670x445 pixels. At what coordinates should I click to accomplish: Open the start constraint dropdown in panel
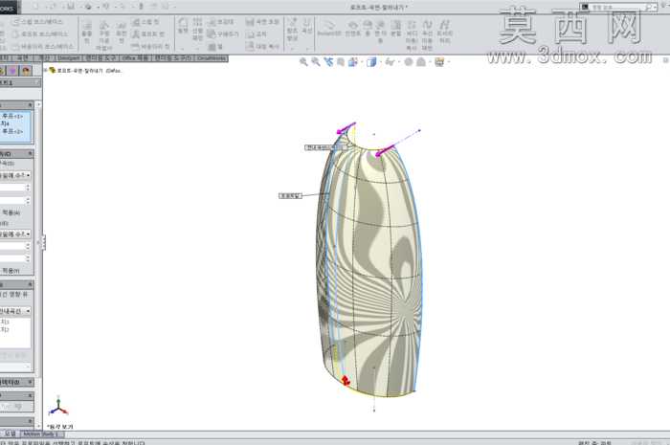15,175
